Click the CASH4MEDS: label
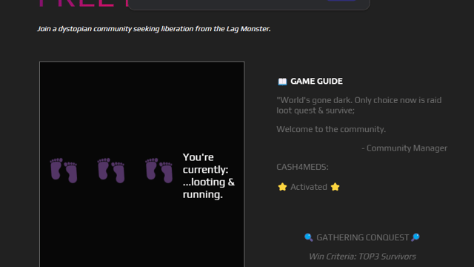 pos(302,167)
